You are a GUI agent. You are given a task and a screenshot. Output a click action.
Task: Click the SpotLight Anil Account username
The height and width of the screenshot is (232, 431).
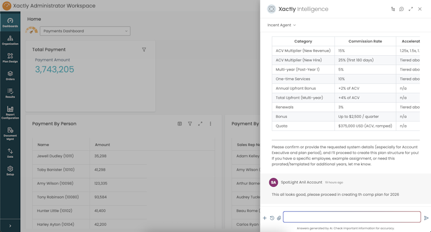tap(301, 182)
